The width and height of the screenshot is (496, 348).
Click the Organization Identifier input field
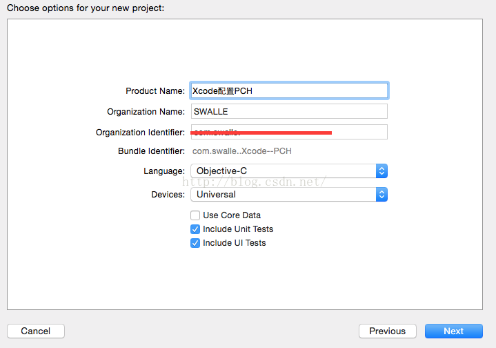click(289, 132)
